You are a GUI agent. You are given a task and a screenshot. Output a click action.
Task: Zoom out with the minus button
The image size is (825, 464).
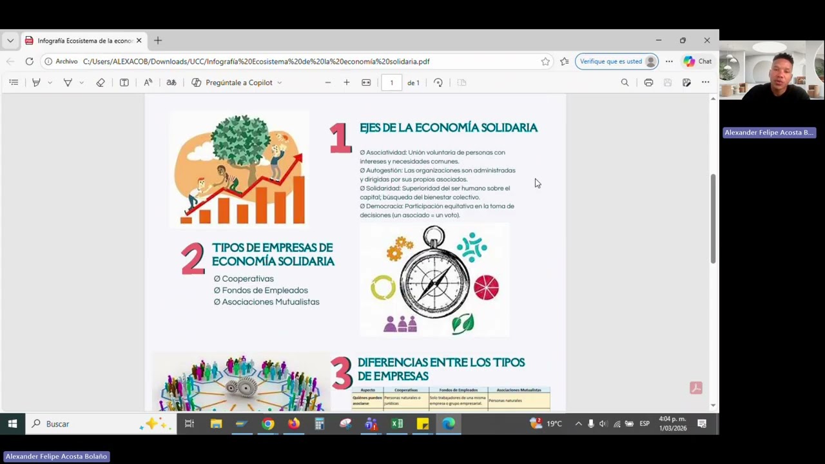pos(328,82)
